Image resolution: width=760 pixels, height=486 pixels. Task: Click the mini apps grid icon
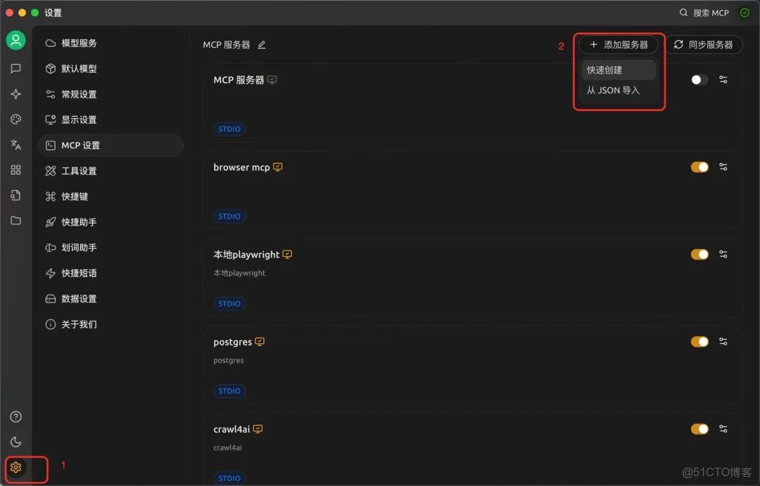15,170
